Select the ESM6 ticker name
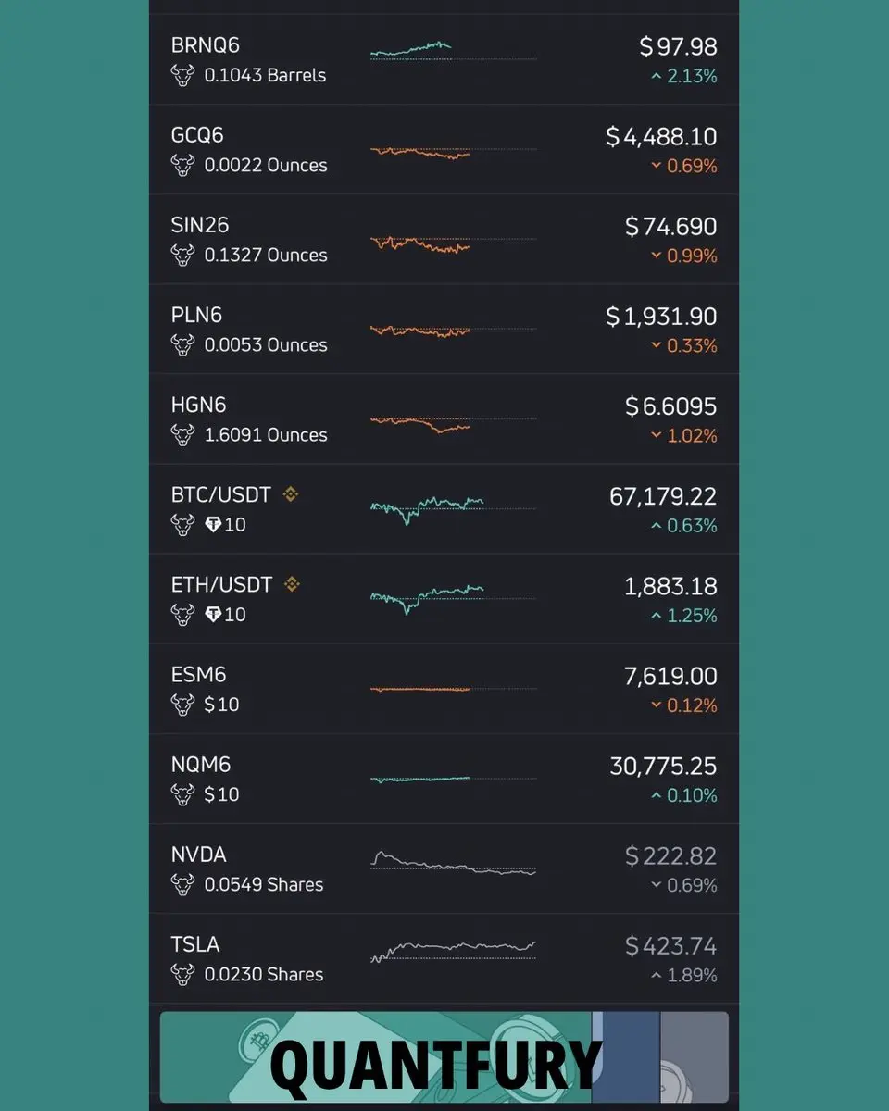This screenshot has height=1111, width=889. point(198,674)
